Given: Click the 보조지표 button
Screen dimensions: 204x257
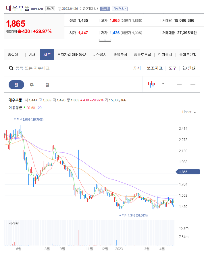Looking at the screenshot, I should (x=155, y=68).
